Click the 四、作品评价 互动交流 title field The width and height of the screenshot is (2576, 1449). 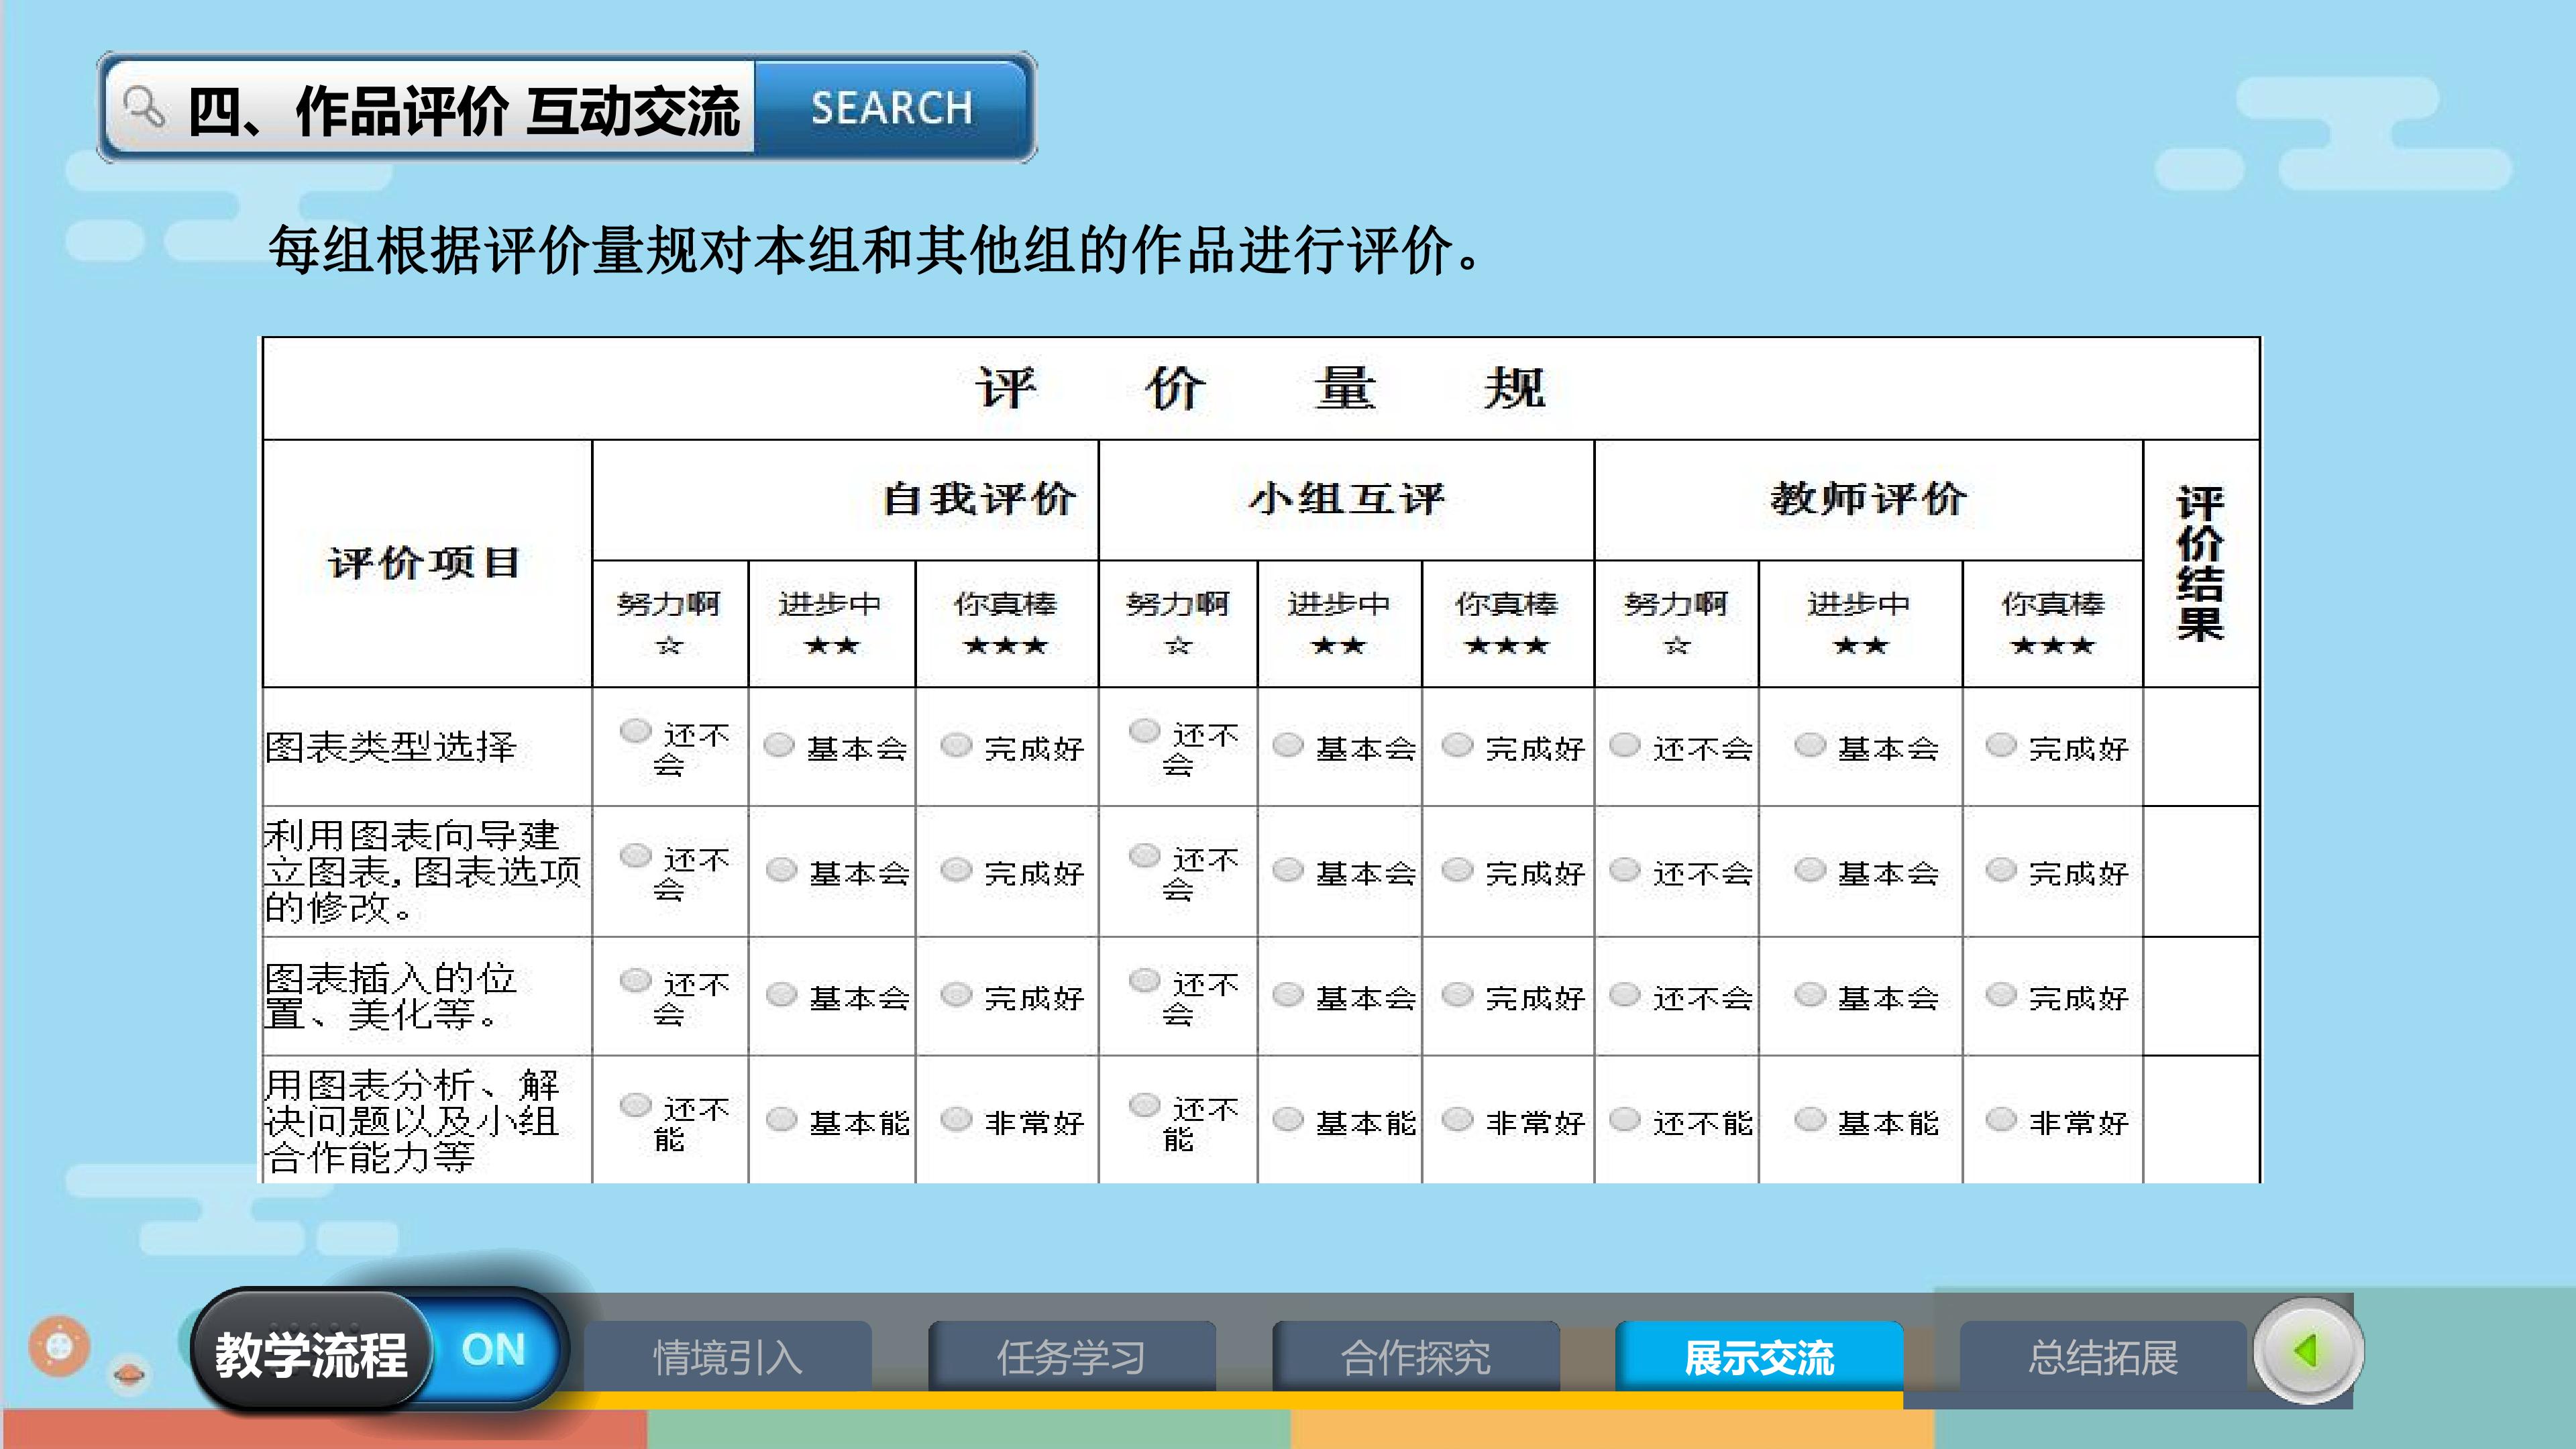point(463,108)
